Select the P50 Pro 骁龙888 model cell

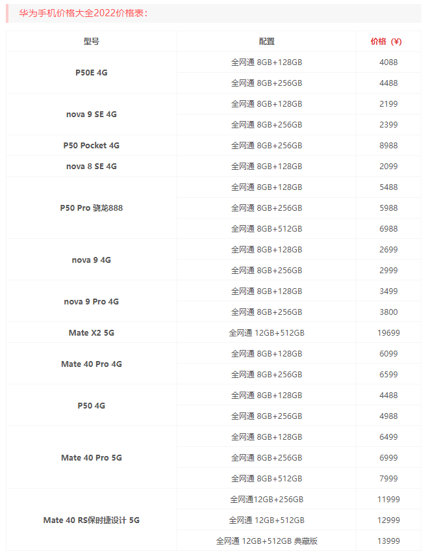(x=92, y=208)
